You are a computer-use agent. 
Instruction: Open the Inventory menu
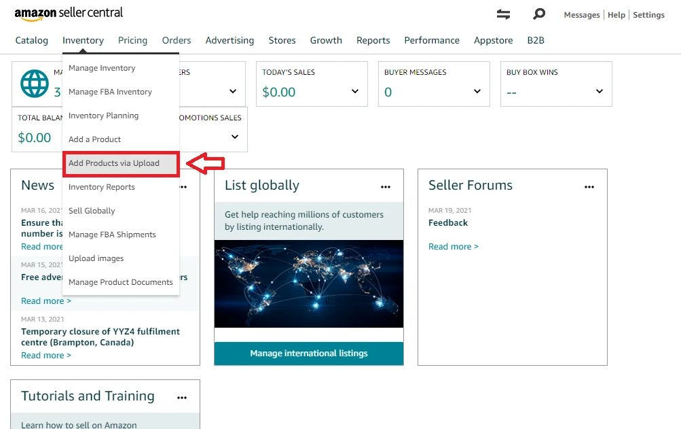(83, 41)
